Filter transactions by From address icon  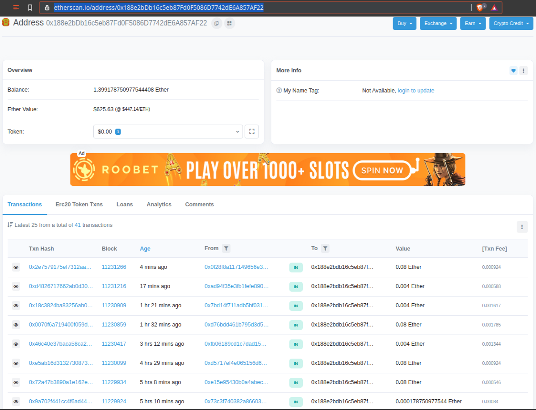pyautogui.click(x=226, y=248)
